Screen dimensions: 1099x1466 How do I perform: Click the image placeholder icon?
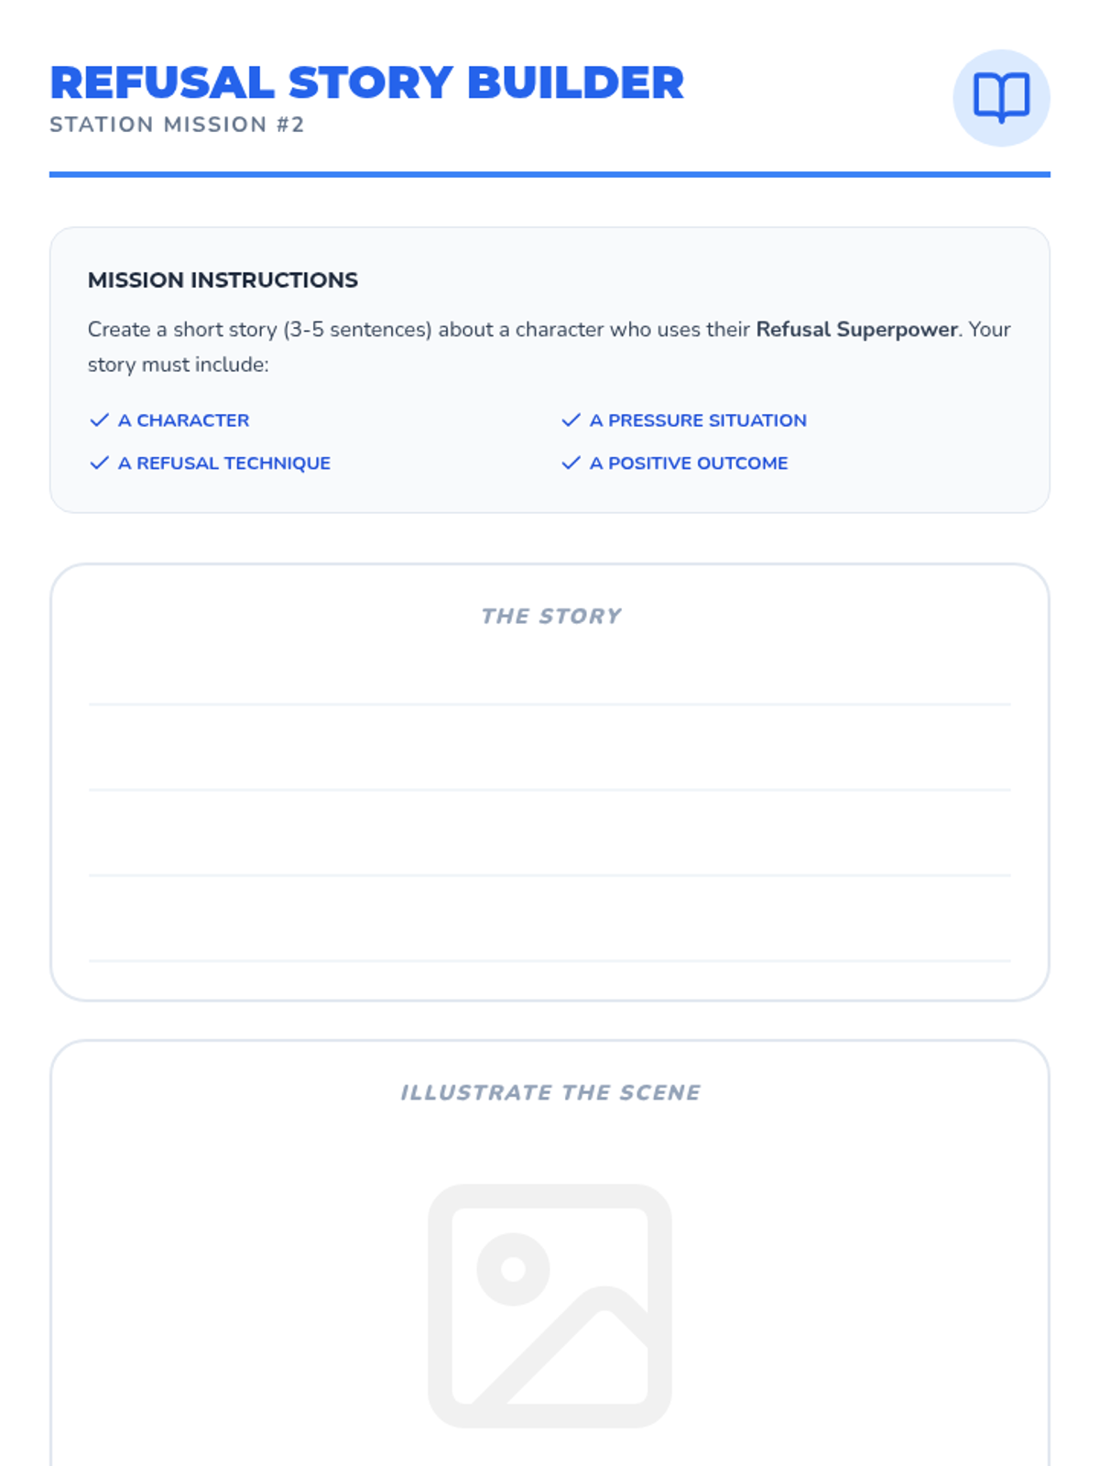pos(549,1306)
